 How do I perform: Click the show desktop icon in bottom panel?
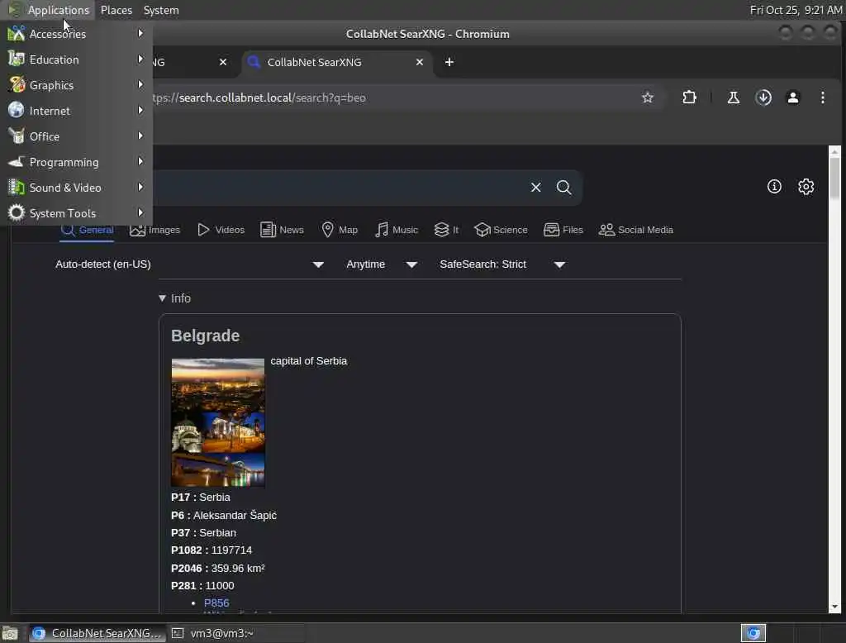point(10,633)
